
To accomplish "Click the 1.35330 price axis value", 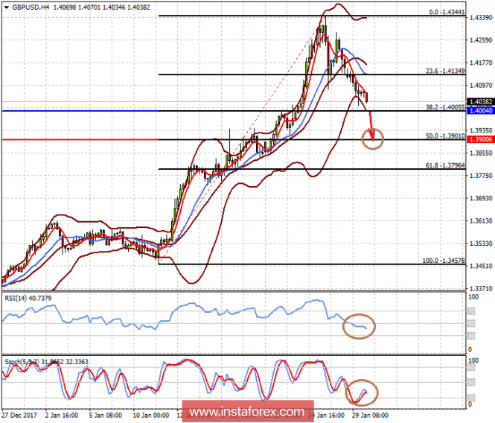I will coord(481,244).
